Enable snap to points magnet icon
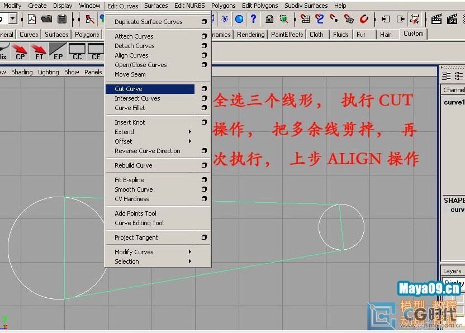The width and height of the screenshot is (465, 333). (334, 19)
